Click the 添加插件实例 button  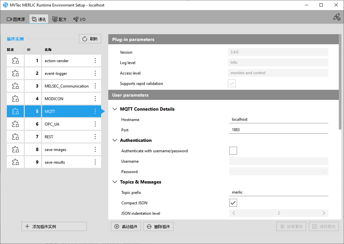tap(54, 226)
